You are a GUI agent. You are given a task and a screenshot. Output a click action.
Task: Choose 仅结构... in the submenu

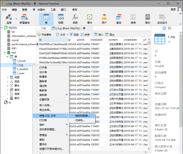tap(82, 120)
